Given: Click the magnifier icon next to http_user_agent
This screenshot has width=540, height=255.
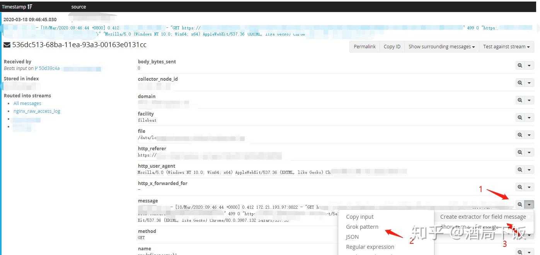Looking at the screenshot, I should (520, 169).
